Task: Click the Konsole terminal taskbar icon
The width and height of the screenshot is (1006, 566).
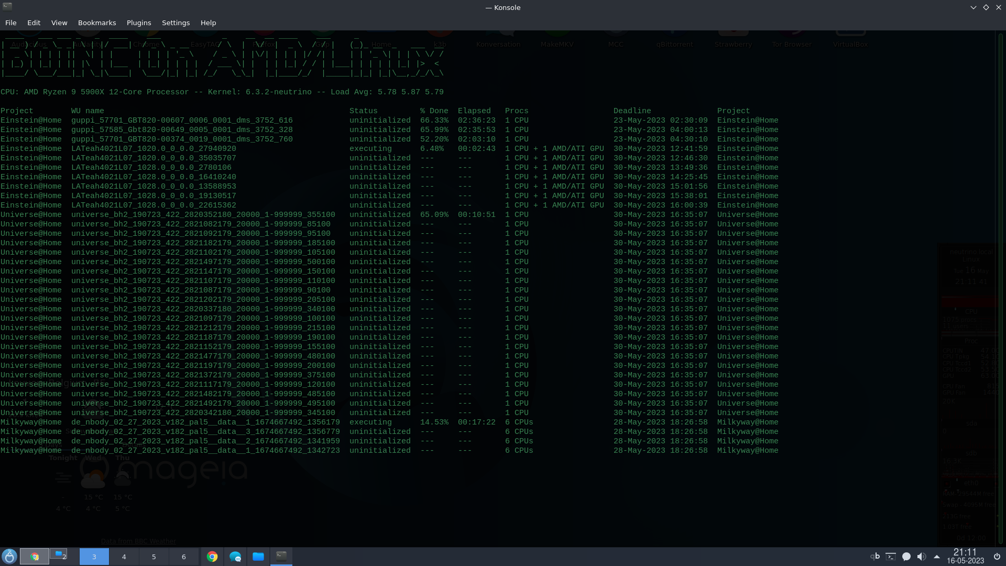Action: tap(281, 557)
